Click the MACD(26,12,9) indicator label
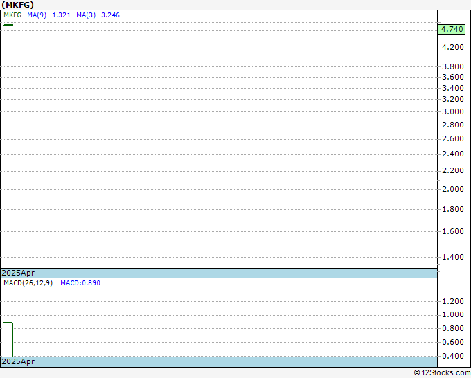This screenshot has height=378, width=471. (x=28, y=283)
